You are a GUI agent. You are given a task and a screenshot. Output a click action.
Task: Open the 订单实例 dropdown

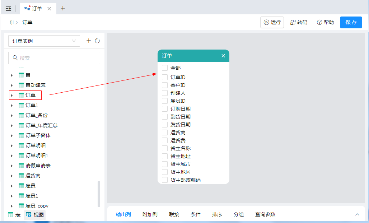pyautogui.click(x=44, y=41)
